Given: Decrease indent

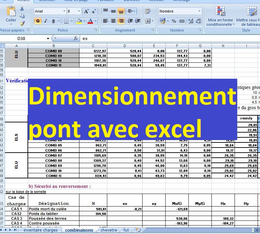Looking at the screenshot, I should coord(130,21).
